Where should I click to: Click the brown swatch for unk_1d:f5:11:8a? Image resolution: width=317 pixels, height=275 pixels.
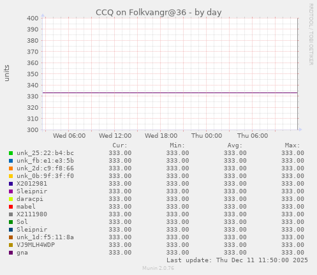pyautogui.click(x=11, y=237)
